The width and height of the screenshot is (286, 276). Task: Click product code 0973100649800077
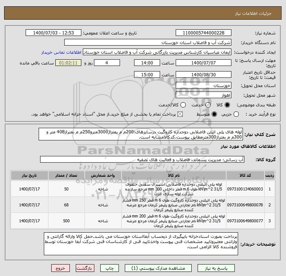245,221
